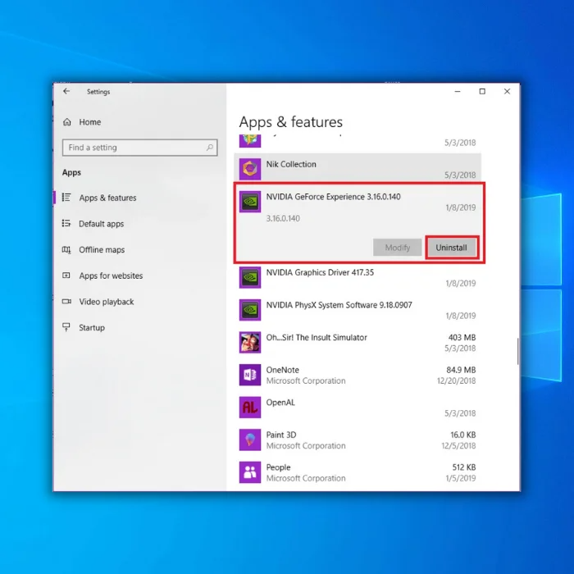Click the Apps for websites icon
Image resolution: width=574 pixels, height=574 pixels.
click(x=66, y=276)
